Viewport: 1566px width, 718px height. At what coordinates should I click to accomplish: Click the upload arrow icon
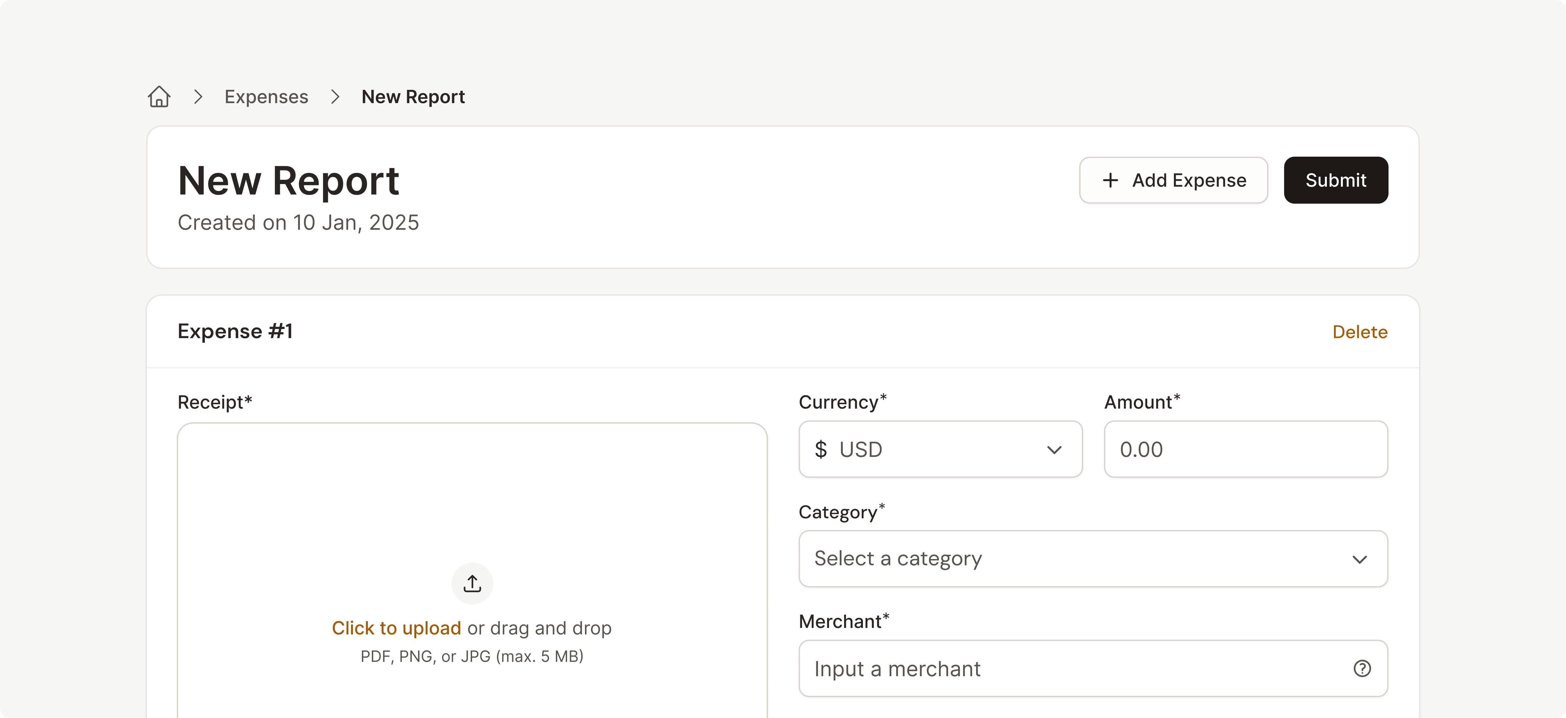point(472,584)
